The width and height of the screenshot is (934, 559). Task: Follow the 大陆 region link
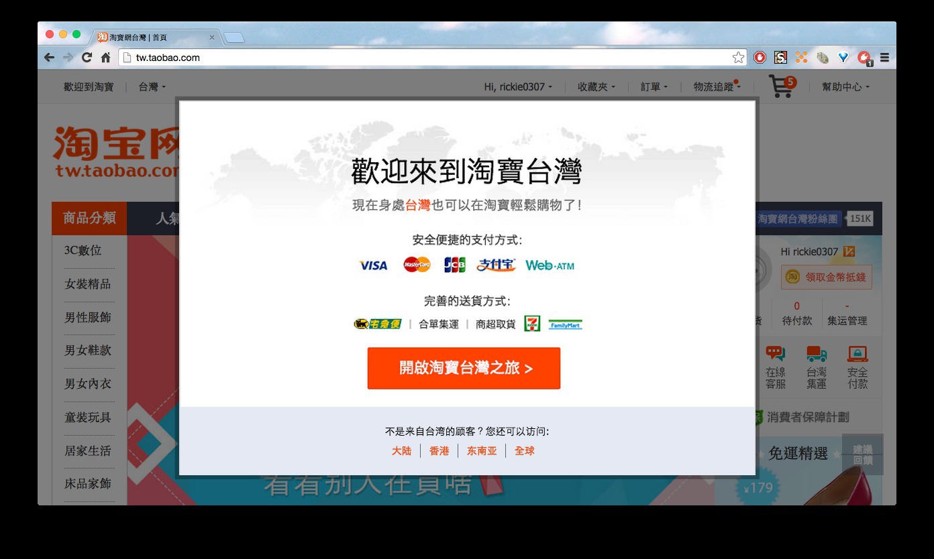pyautogui.click(x=401, y=451)
